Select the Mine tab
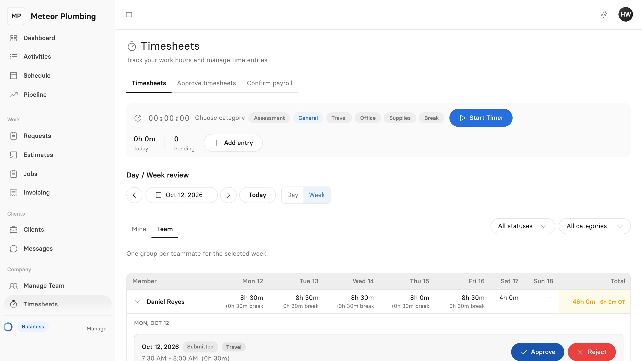This screenshot has width=642, height=361. coord(139,229)
